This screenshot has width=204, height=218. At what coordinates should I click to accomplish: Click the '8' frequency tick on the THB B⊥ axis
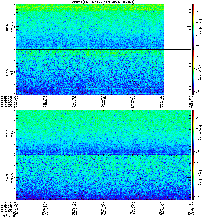14,4
